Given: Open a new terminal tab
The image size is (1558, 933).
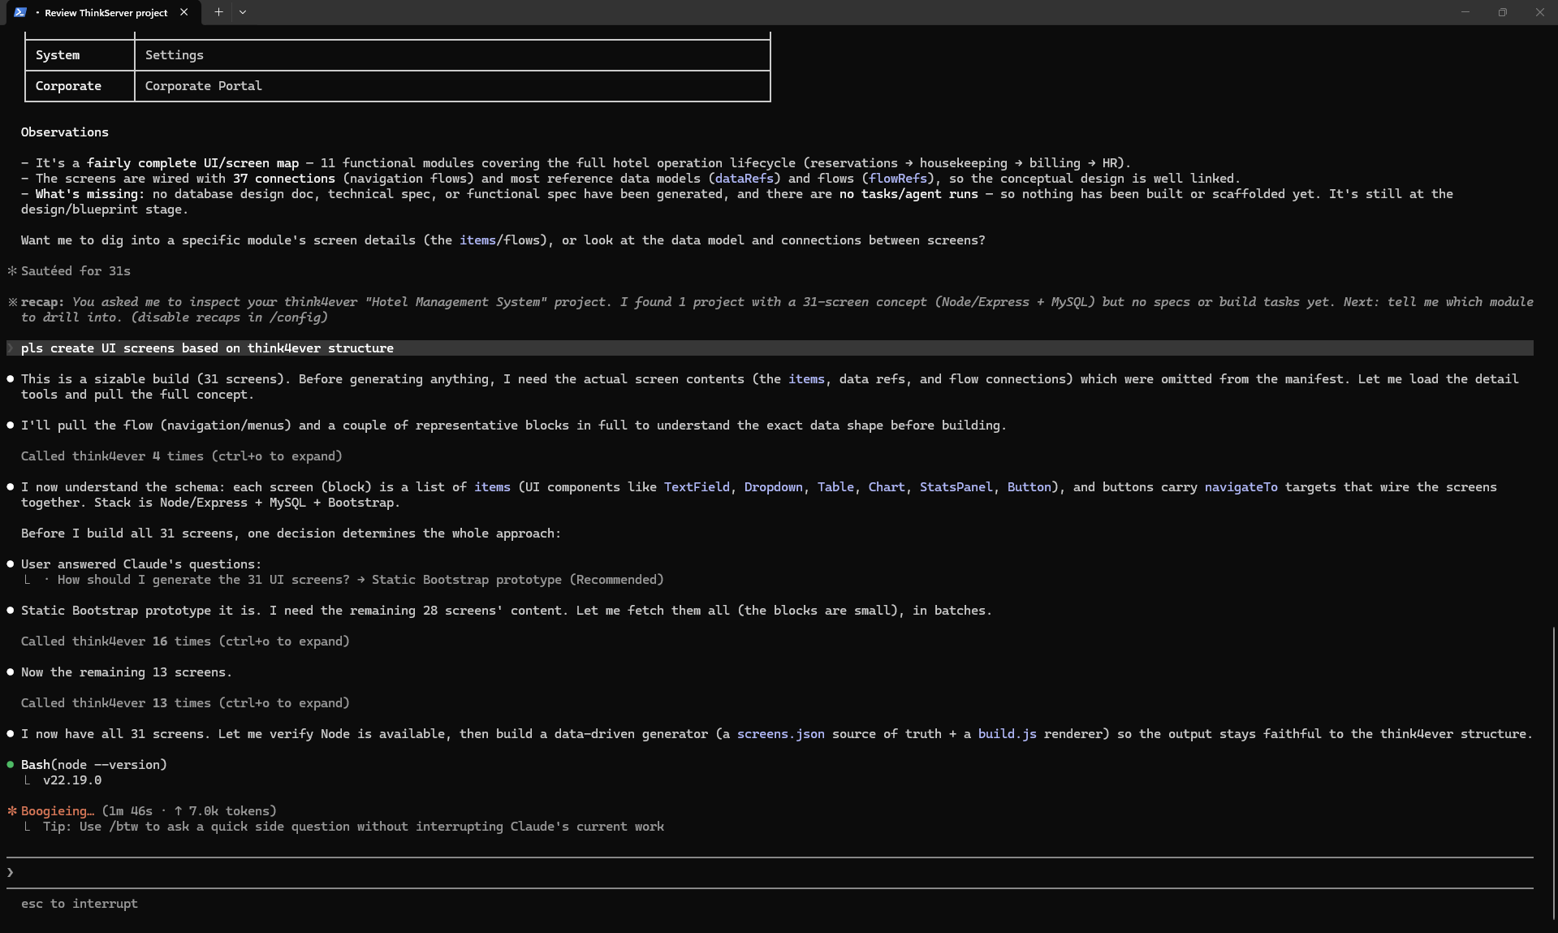Looking at the screenshot, I should [x=218, y=12].
